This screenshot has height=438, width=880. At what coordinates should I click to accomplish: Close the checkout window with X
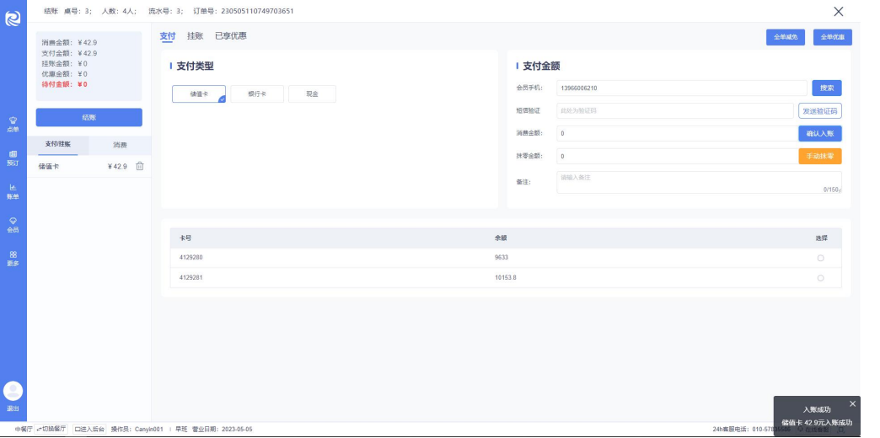(x=839, y=11)
